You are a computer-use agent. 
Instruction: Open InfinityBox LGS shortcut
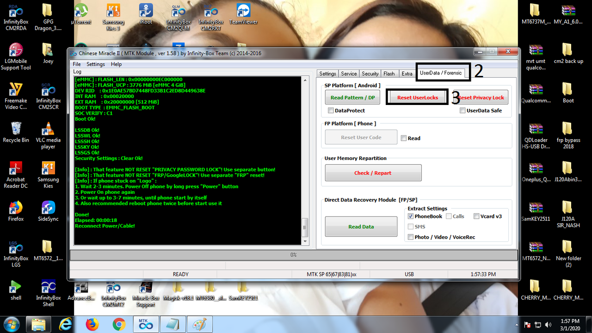tap(16, 253)
